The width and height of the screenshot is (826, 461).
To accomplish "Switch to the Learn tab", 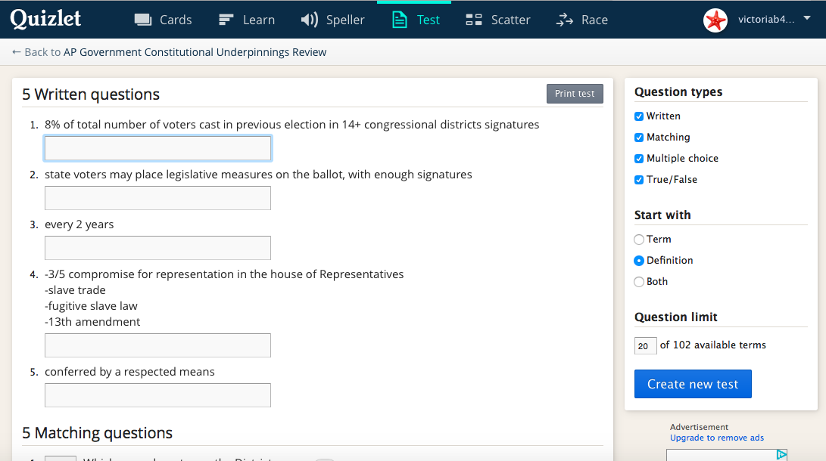I will tap(259, 20).
